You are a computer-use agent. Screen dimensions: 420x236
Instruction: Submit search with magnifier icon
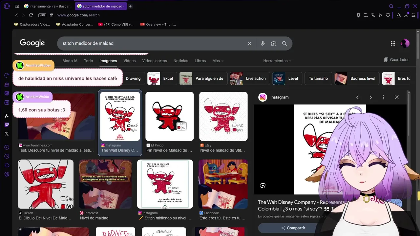pyautogui.click(x=284, y=43)
